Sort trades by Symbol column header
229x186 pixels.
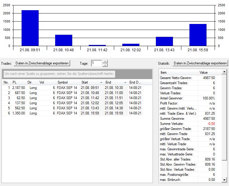point(68,82)
